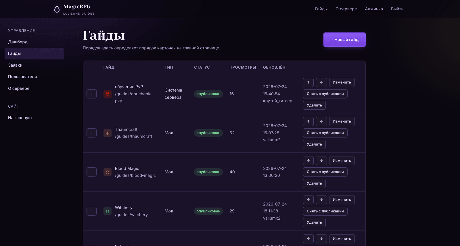
Task: Click the view count 62 for Thaumcraft
Action: coord(232,133)
